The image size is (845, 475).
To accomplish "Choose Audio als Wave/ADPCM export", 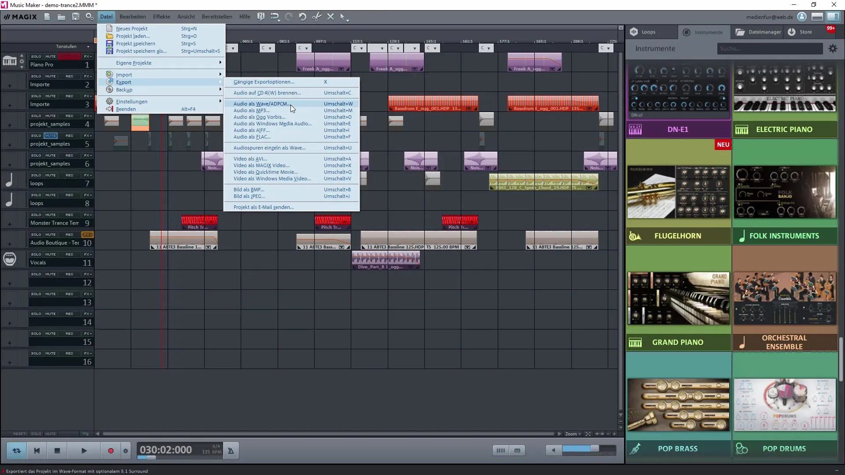I will click(292, 104).
